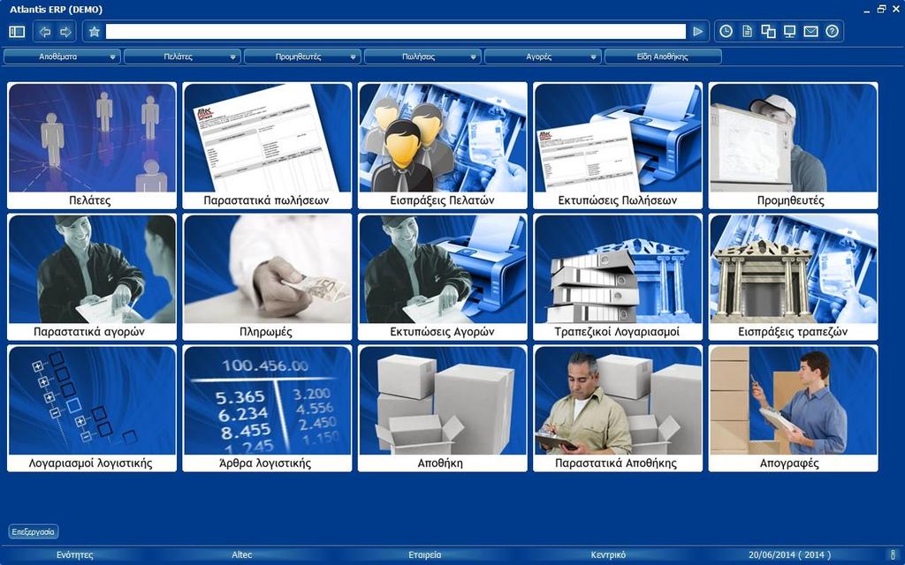Click the Επεξεργασία button
The image size is (905, 565).
[x=34, y=531]
